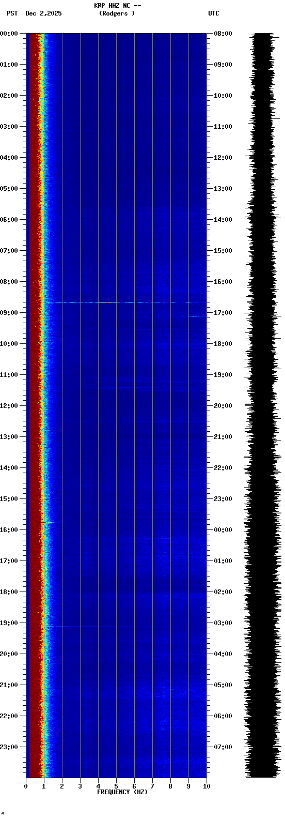Viewport: 285px width, 819px height.
Task: Select the 12:00 PST time tick label
Action: coord(9,406)
